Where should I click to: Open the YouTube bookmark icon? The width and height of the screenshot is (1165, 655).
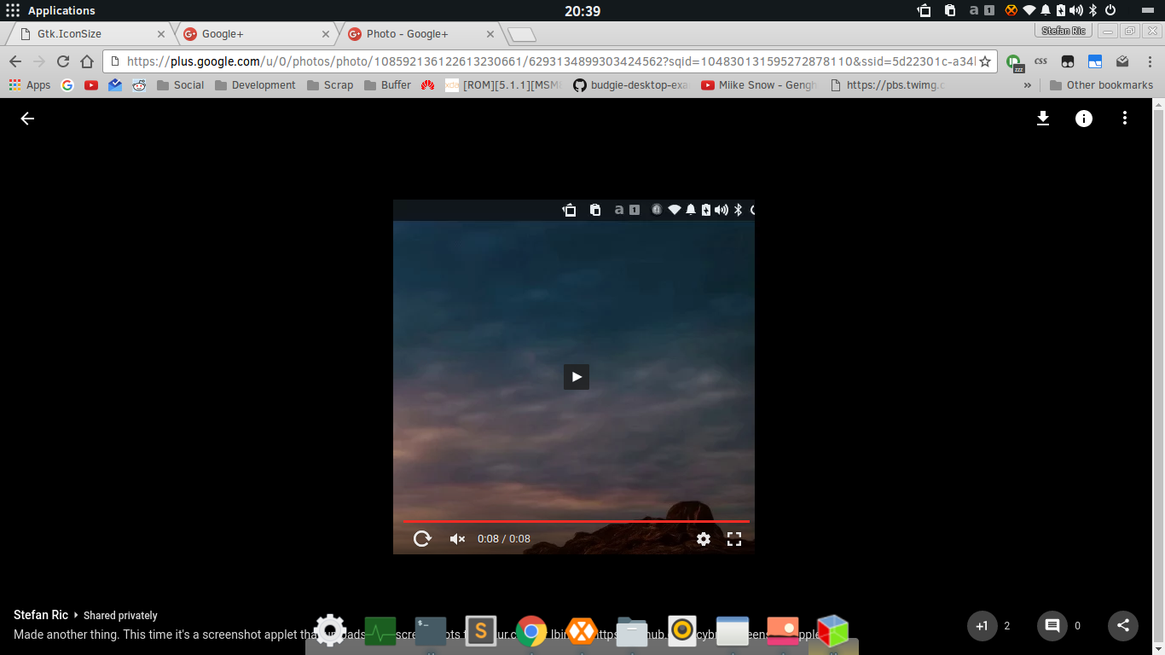click(91, 85)
